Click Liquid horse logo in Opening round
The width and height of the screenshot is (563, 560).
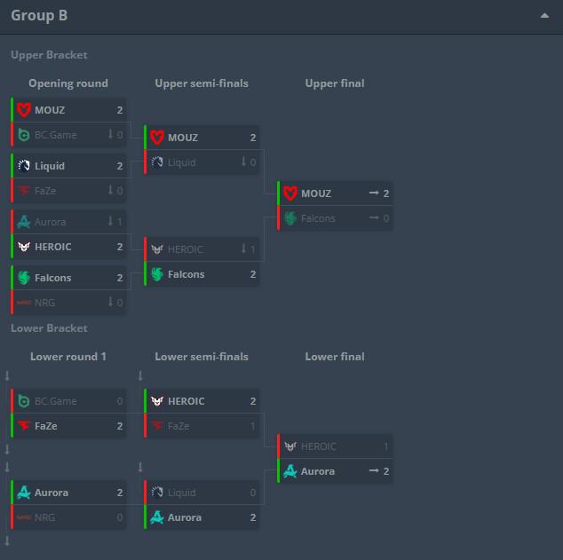click(x=24, y=166)
